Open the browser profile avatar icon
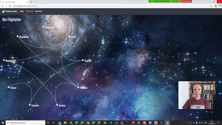 point(216,6)
